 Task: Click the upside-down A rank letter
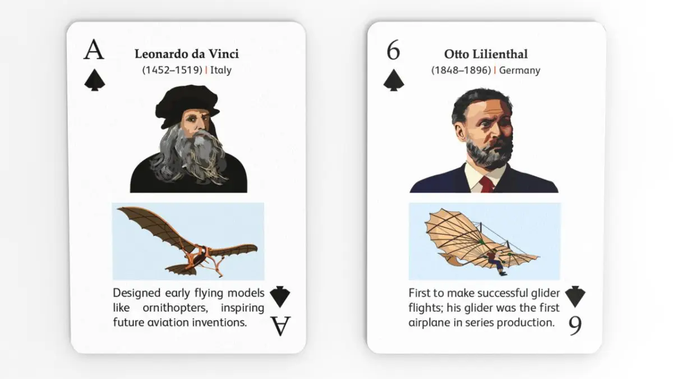[x=280, y=327]
